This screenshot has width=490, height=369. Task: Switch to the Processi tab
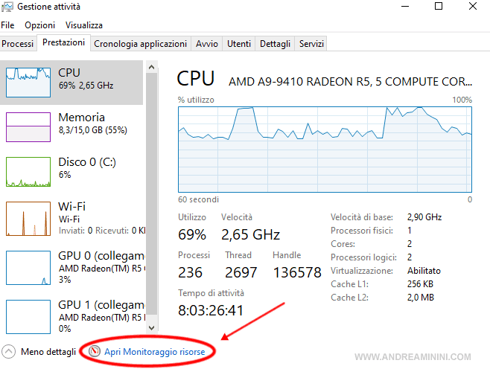point(18,44)
